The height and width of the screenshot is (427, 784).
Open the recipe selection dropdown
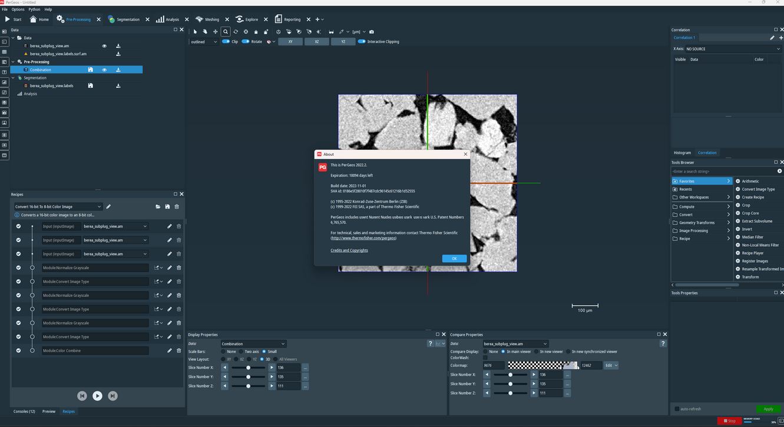pyautogui.click(x=58, y=207)
